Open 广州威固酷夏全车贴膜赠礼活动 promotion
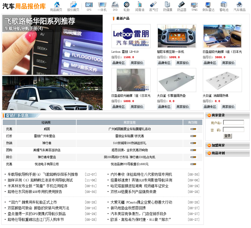This screenshot has height=228, width=251. click(130, 129)
